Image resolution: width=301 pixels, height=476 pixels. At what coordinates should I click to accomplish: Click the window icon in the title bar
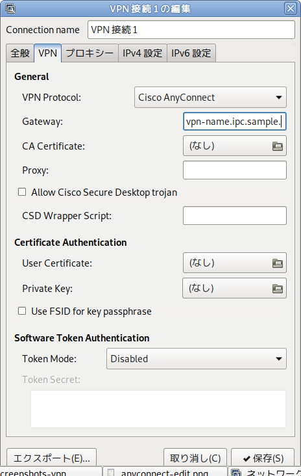(10, 8)
